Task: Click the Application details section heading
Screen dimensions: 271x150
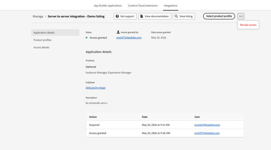Action: point(99,52)
